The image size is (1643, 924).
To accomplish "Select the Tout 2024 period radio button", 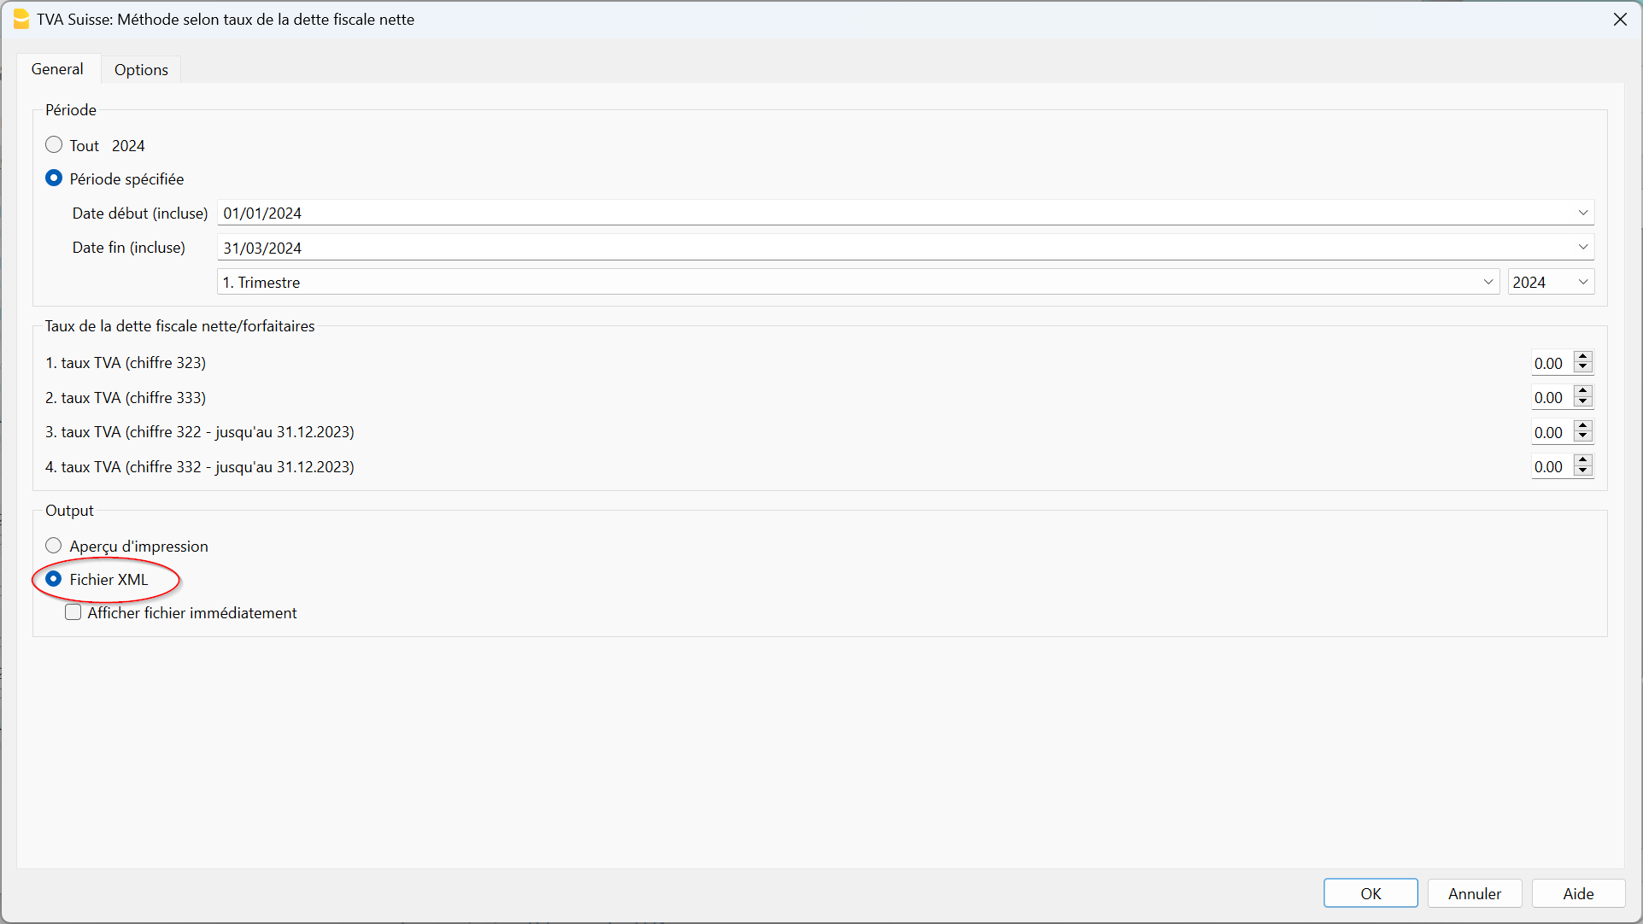I will pyautogui.click(x=54, y=145).
